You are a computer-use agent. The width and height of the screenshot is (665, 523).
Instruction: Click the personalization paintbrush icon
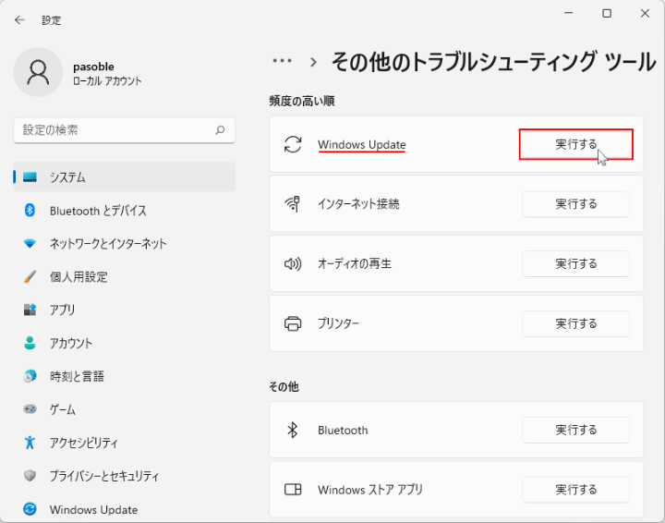click(30, 276)
